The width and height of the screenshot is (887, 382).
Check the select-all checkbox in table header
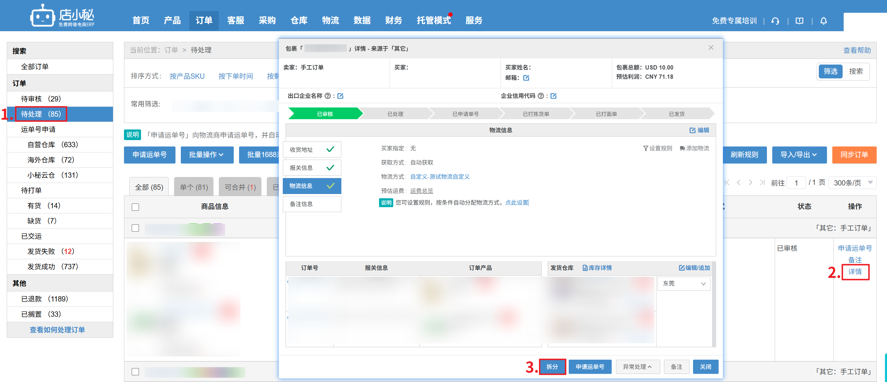135,207
